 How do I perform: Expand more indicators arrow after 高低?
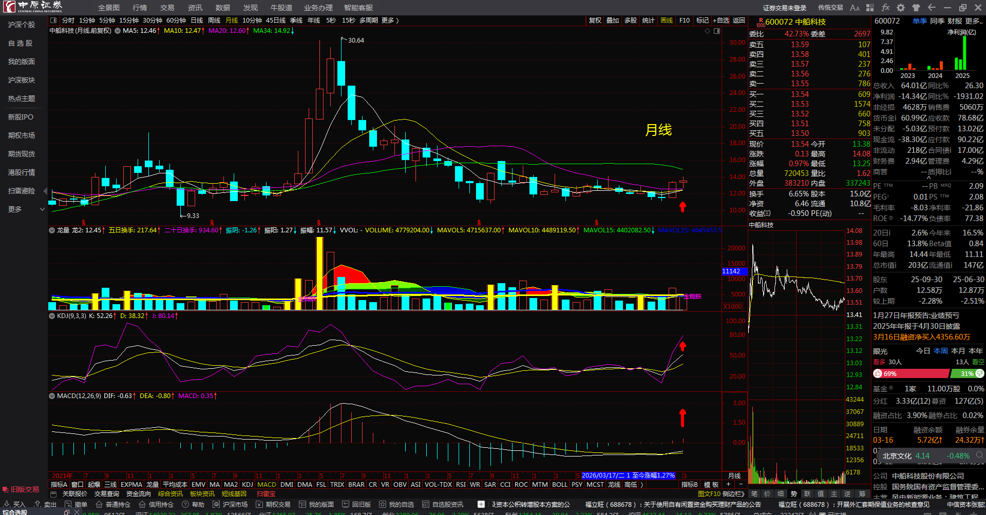[x=642, y=485]
